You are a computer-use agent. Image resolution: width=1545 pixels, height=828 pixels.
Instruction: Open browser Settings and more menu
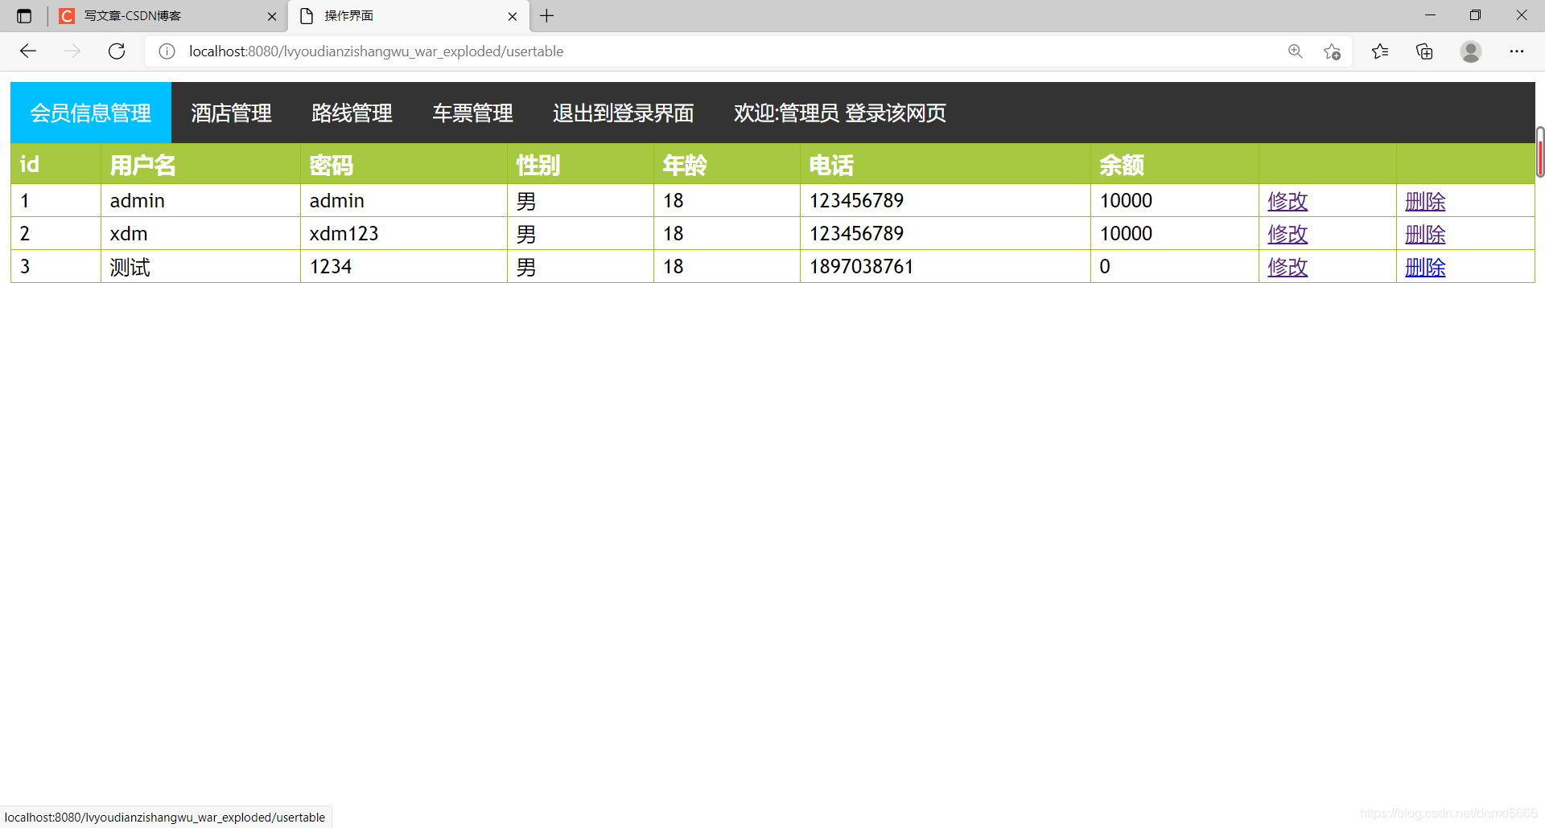point(1517,51)
